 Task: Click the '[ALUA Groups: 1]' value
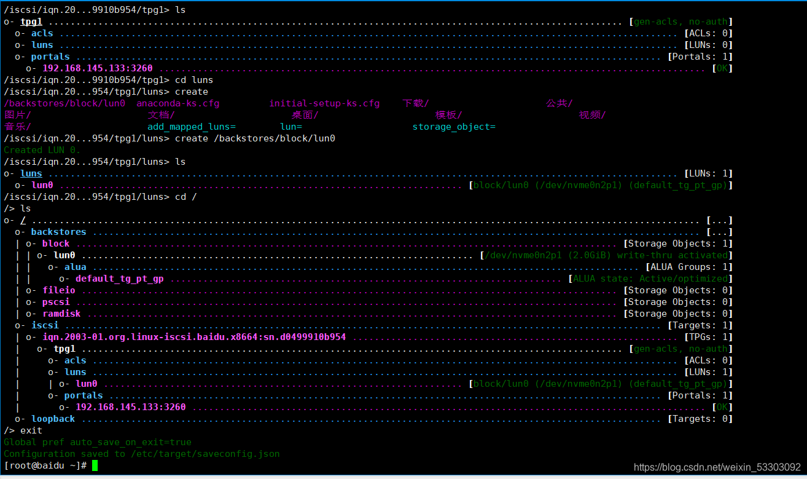coord(689,267)
